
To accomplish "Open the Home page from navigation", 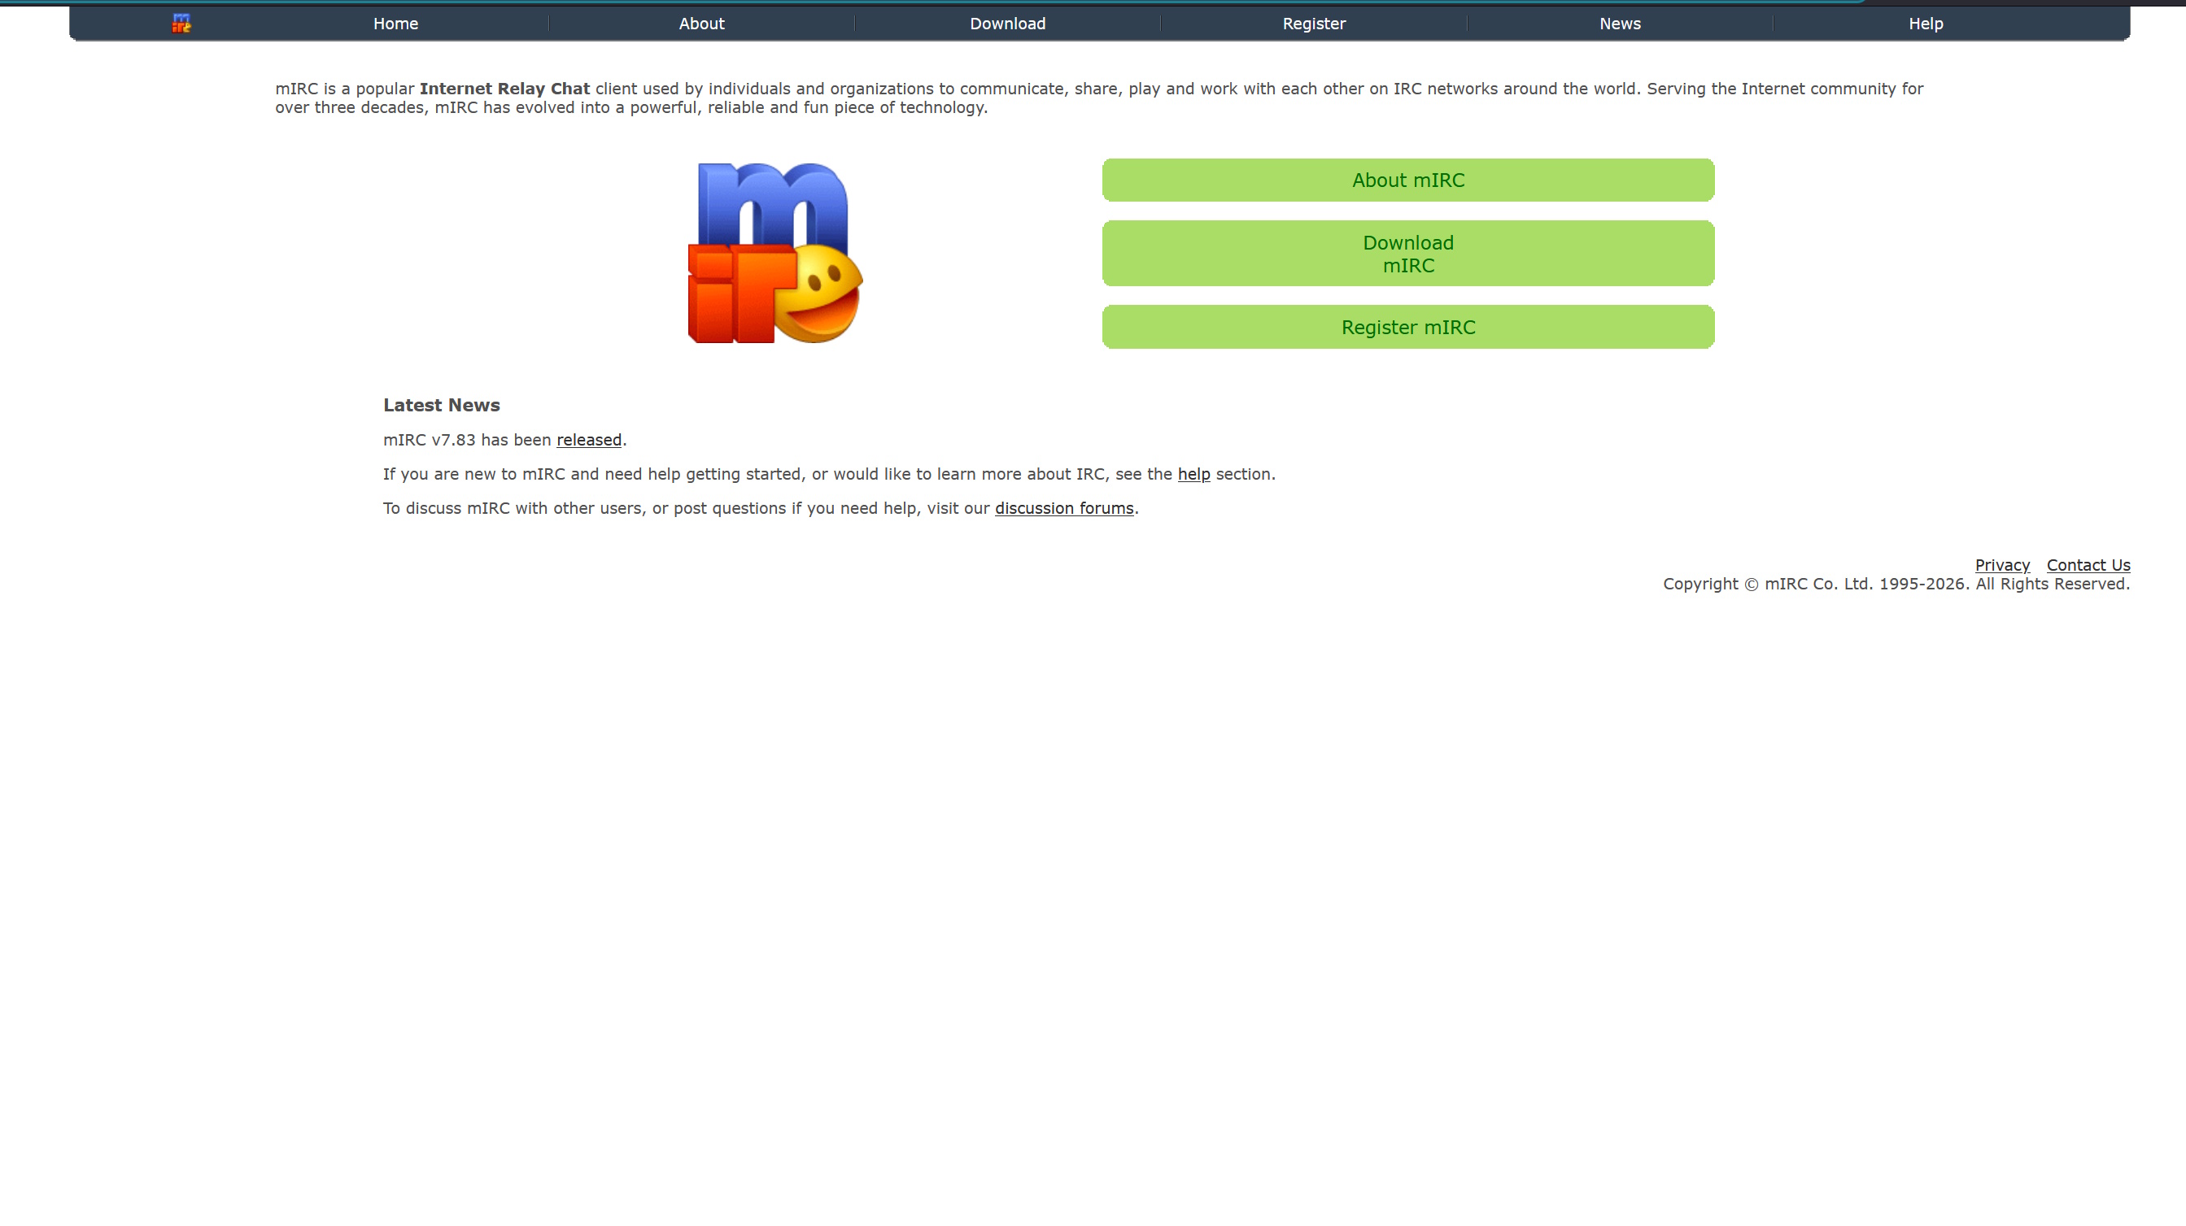I will (x=395, y=23).
